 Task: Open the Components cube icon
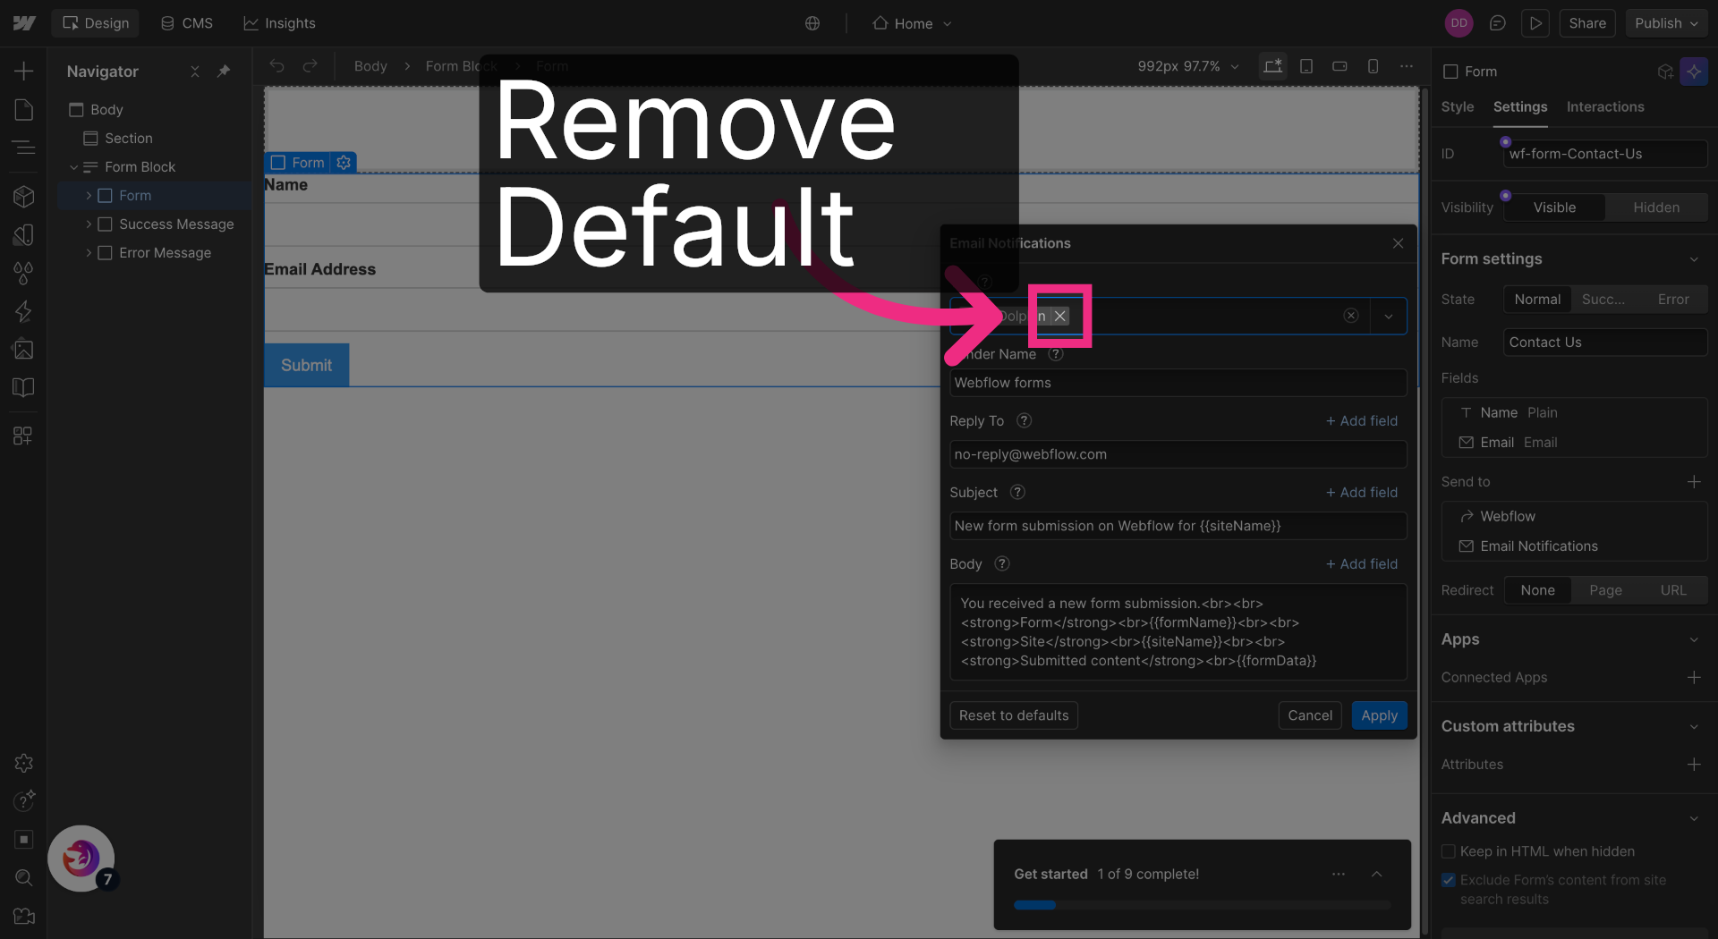pos(24,197)
